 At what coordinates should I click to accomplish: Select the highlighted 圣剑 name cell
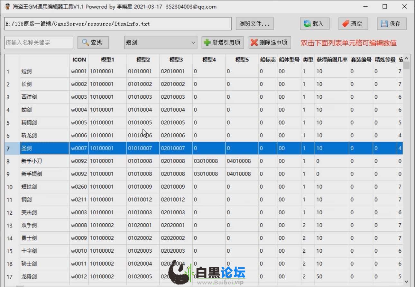pyautogui.click(x=45, y=148)
